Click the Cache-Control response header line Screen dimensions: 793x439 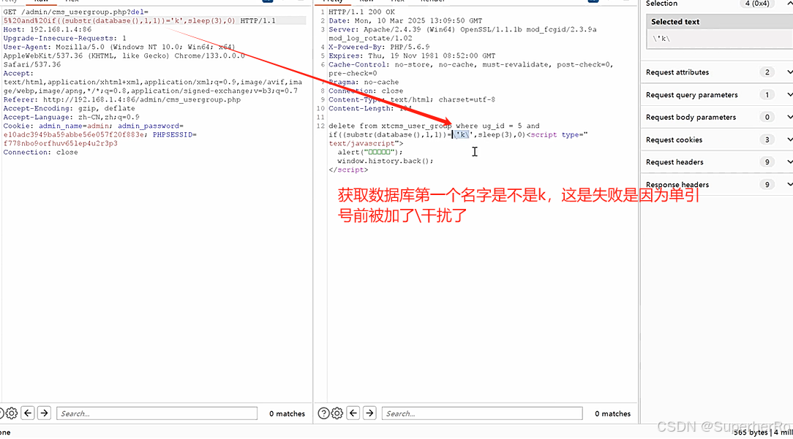[471, 65]
